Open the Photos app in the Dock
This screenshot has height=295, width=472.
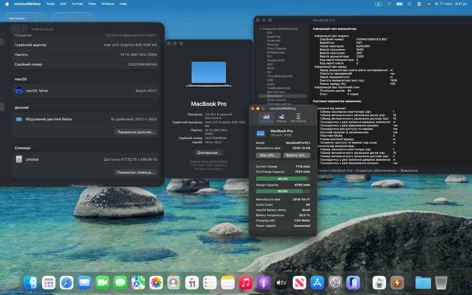[x=156, y=283]
